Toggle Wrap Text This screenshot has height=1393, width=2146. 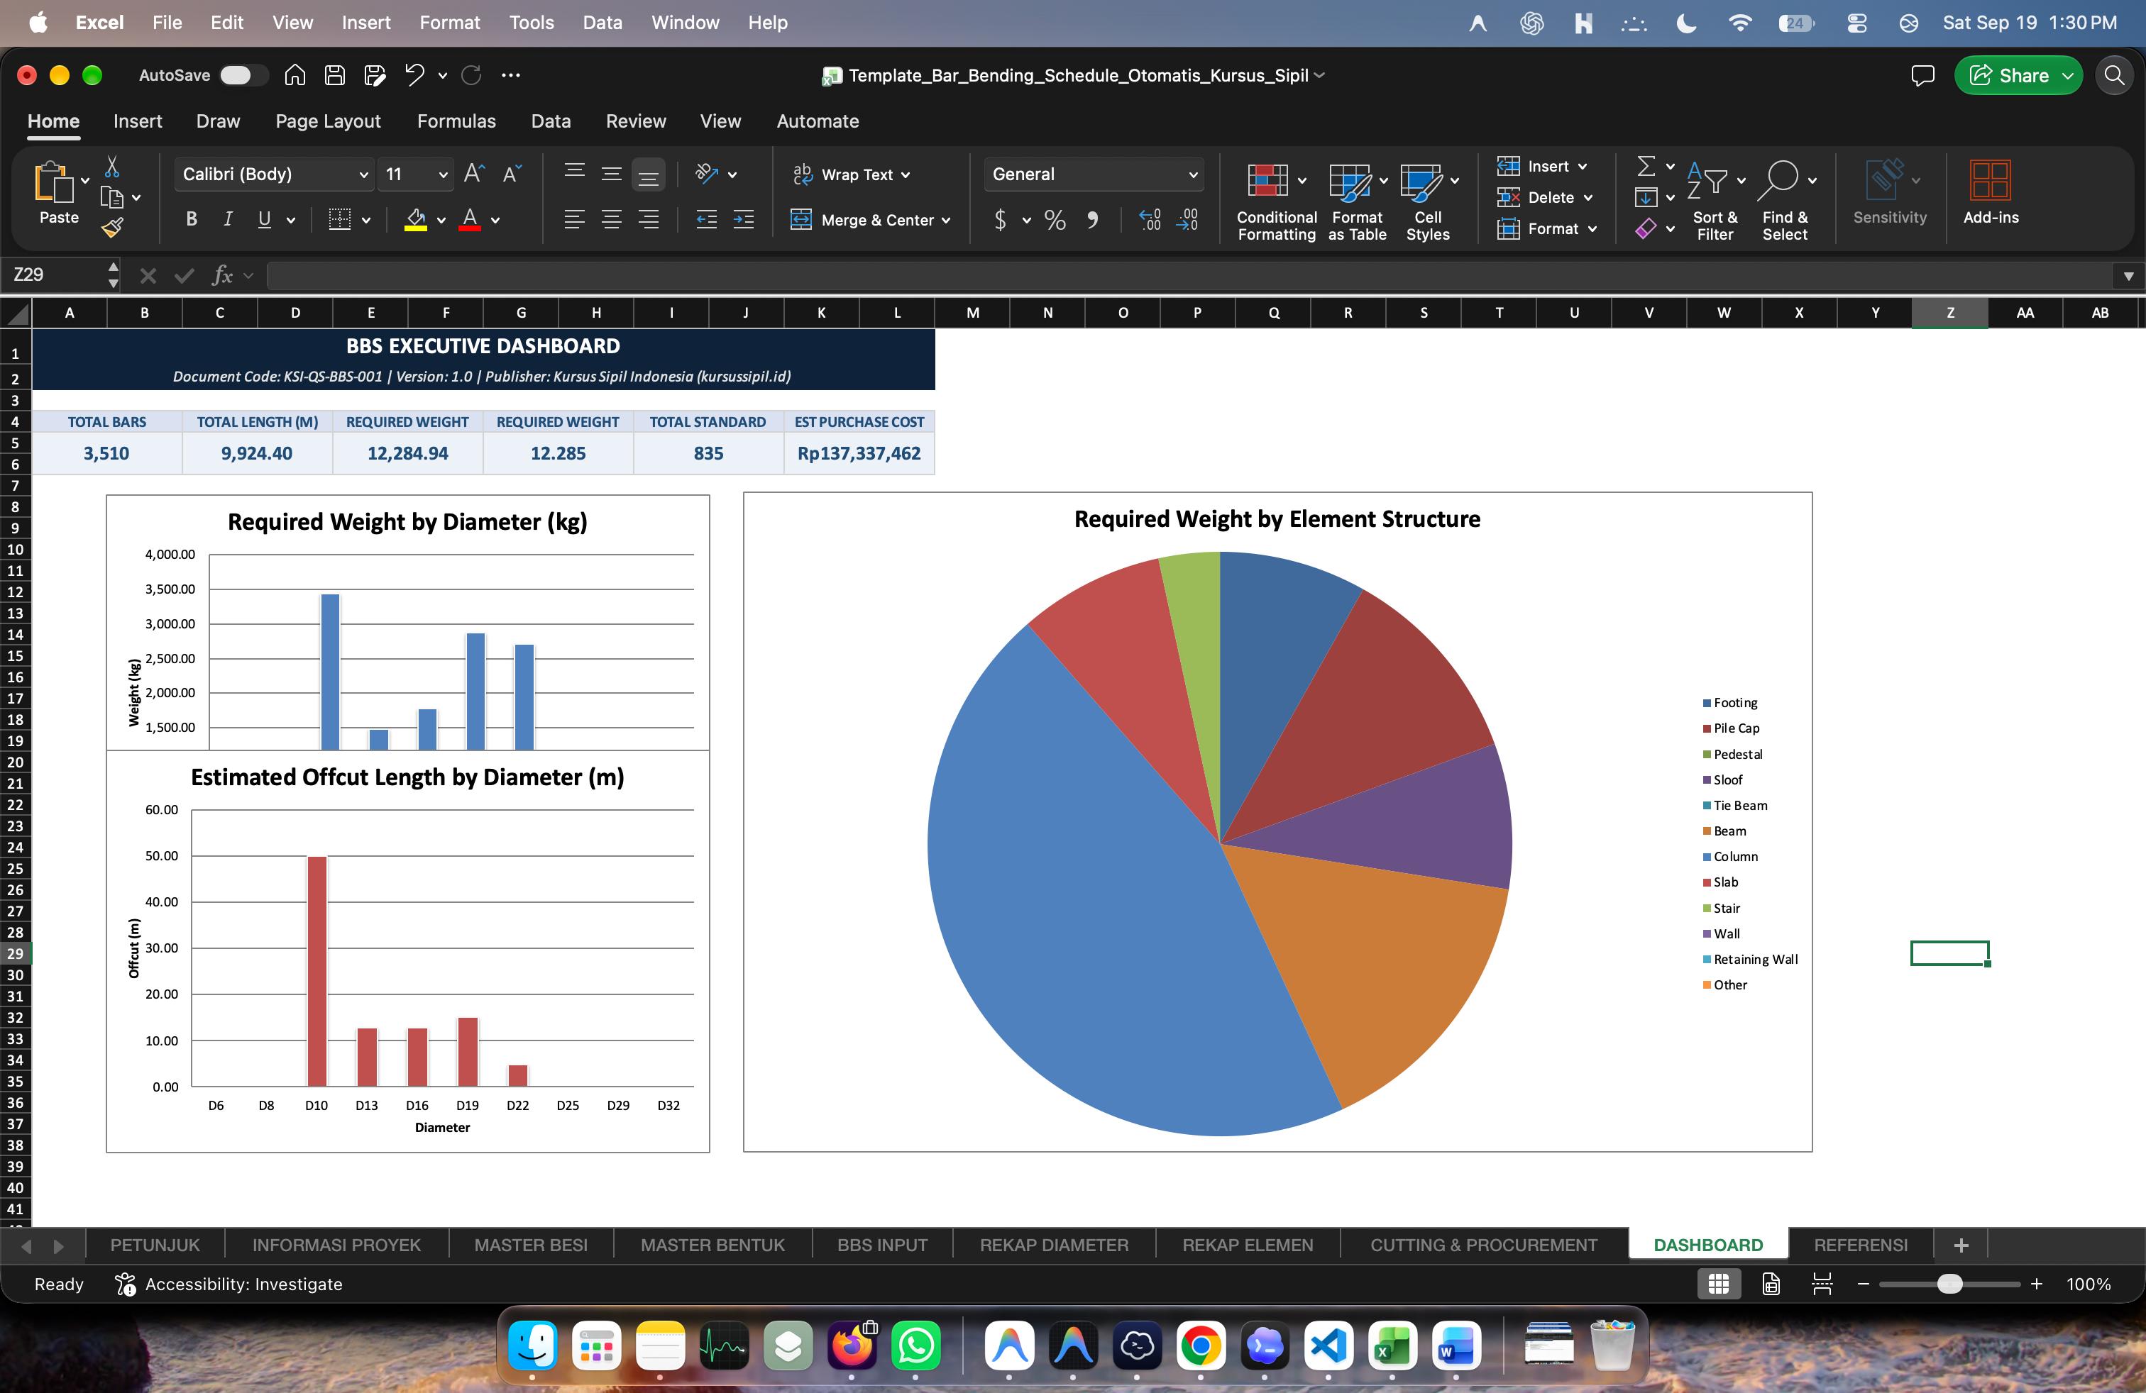[851, 174]
